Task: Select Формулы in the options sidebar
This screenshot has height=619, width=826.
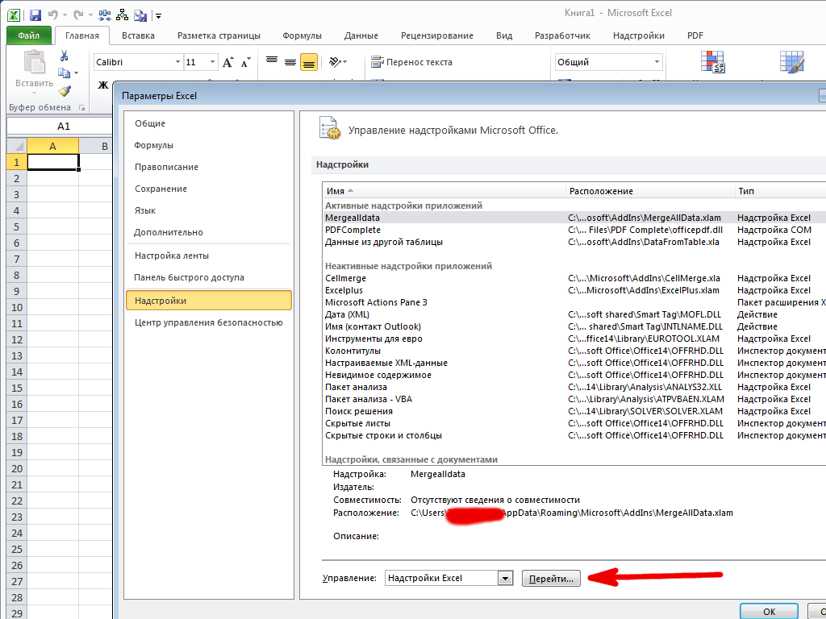Action: point(209,145)
